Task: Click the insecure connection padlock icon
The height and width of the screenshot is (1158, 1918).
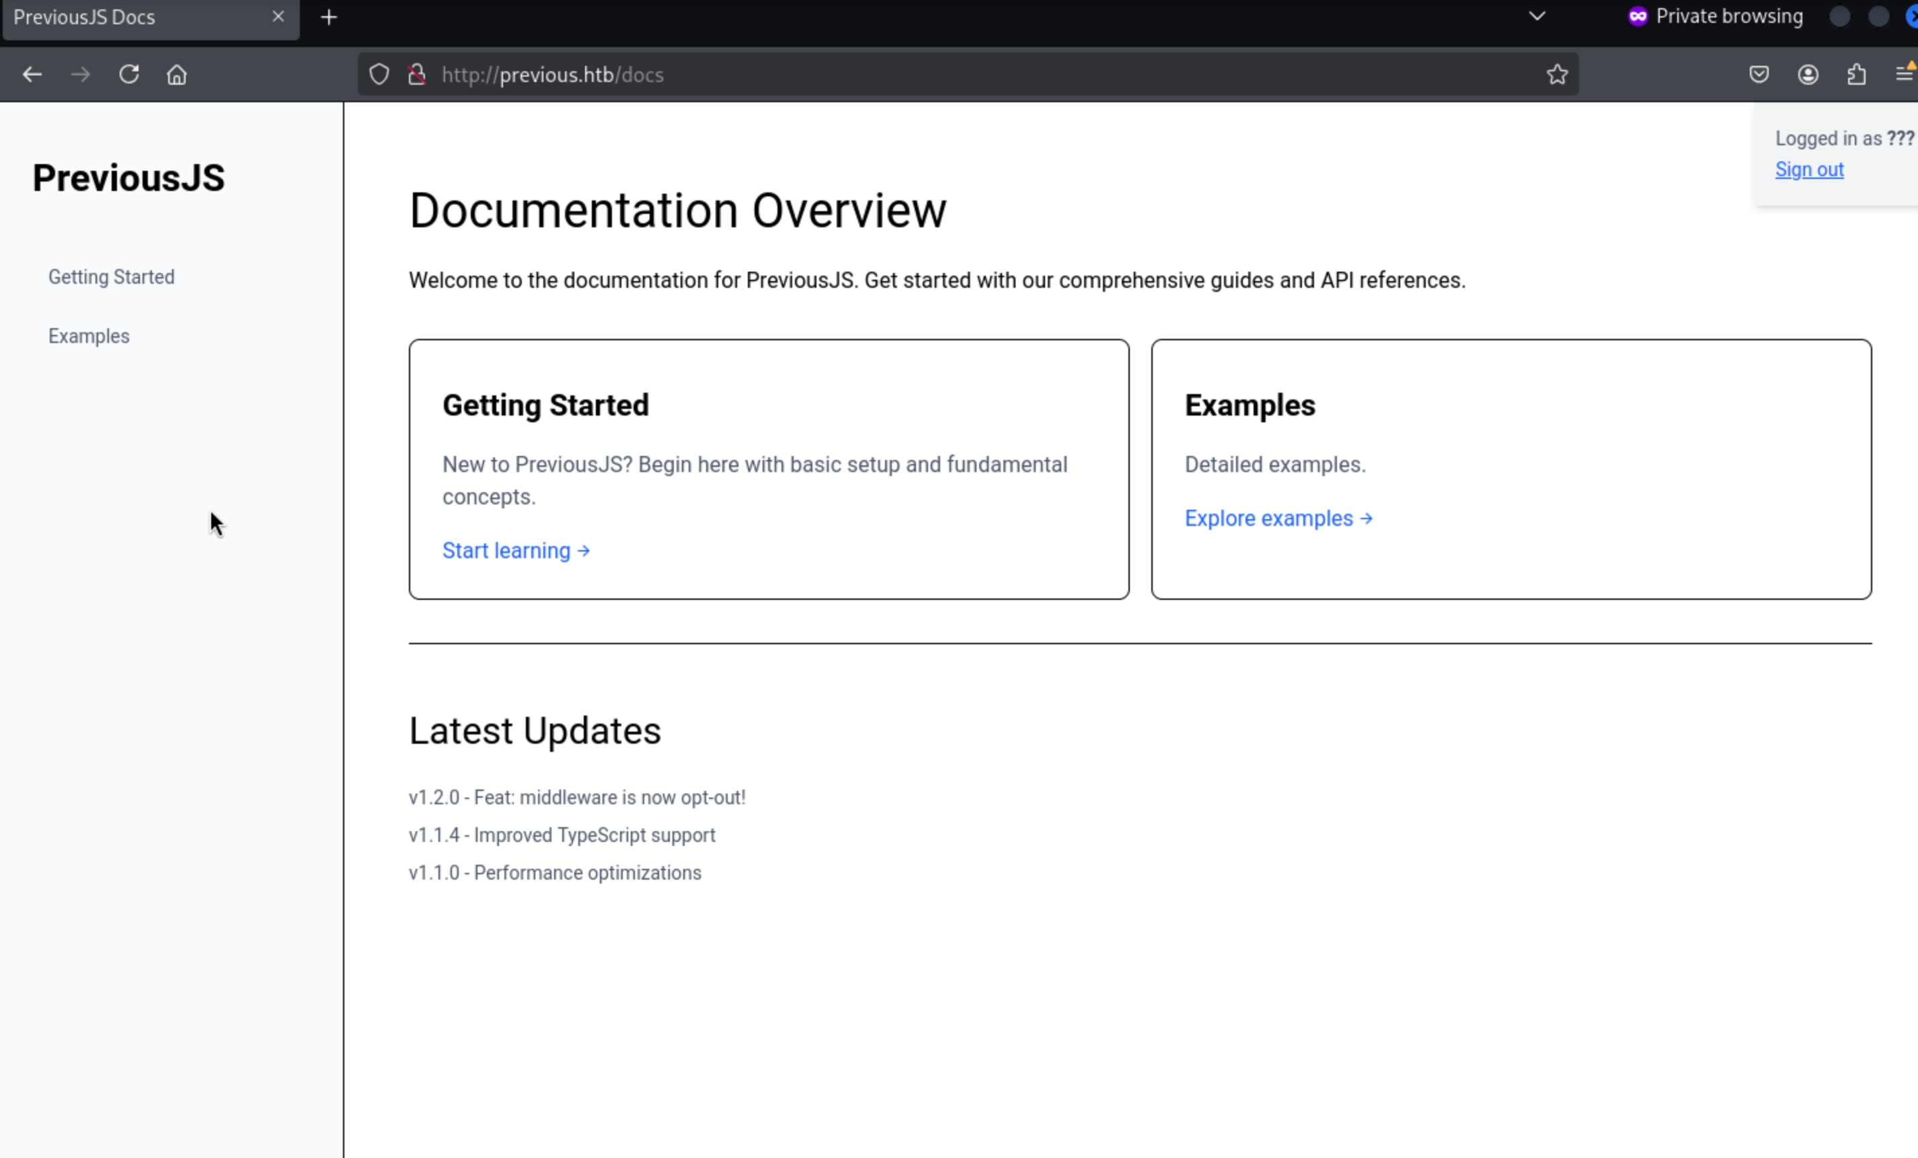Action: pos(417,75)
